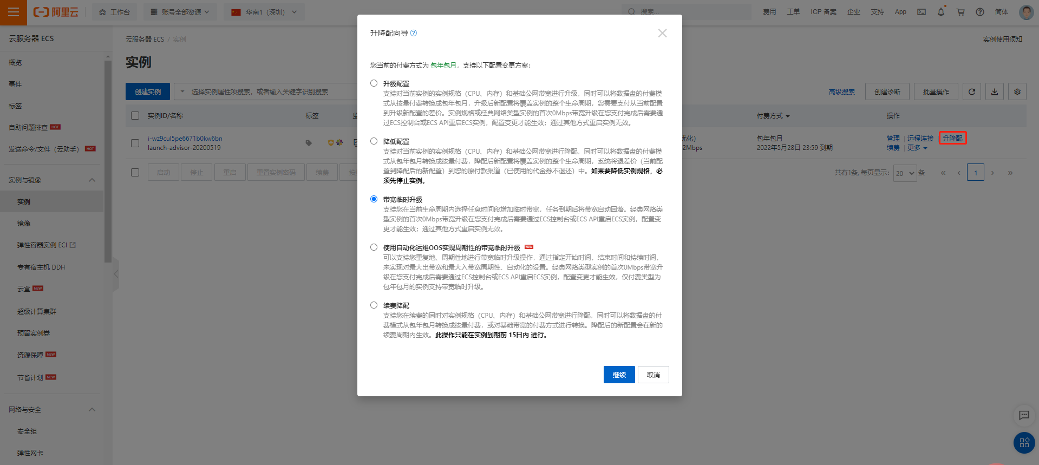Open the instance attribute search dropdown arrow
This screenshot has height=465, width=1039.
click(182, 91)
